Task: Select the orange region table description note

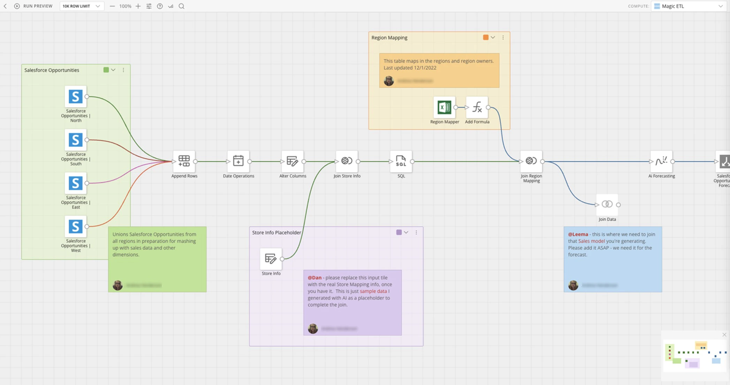Action: point(439,70)
